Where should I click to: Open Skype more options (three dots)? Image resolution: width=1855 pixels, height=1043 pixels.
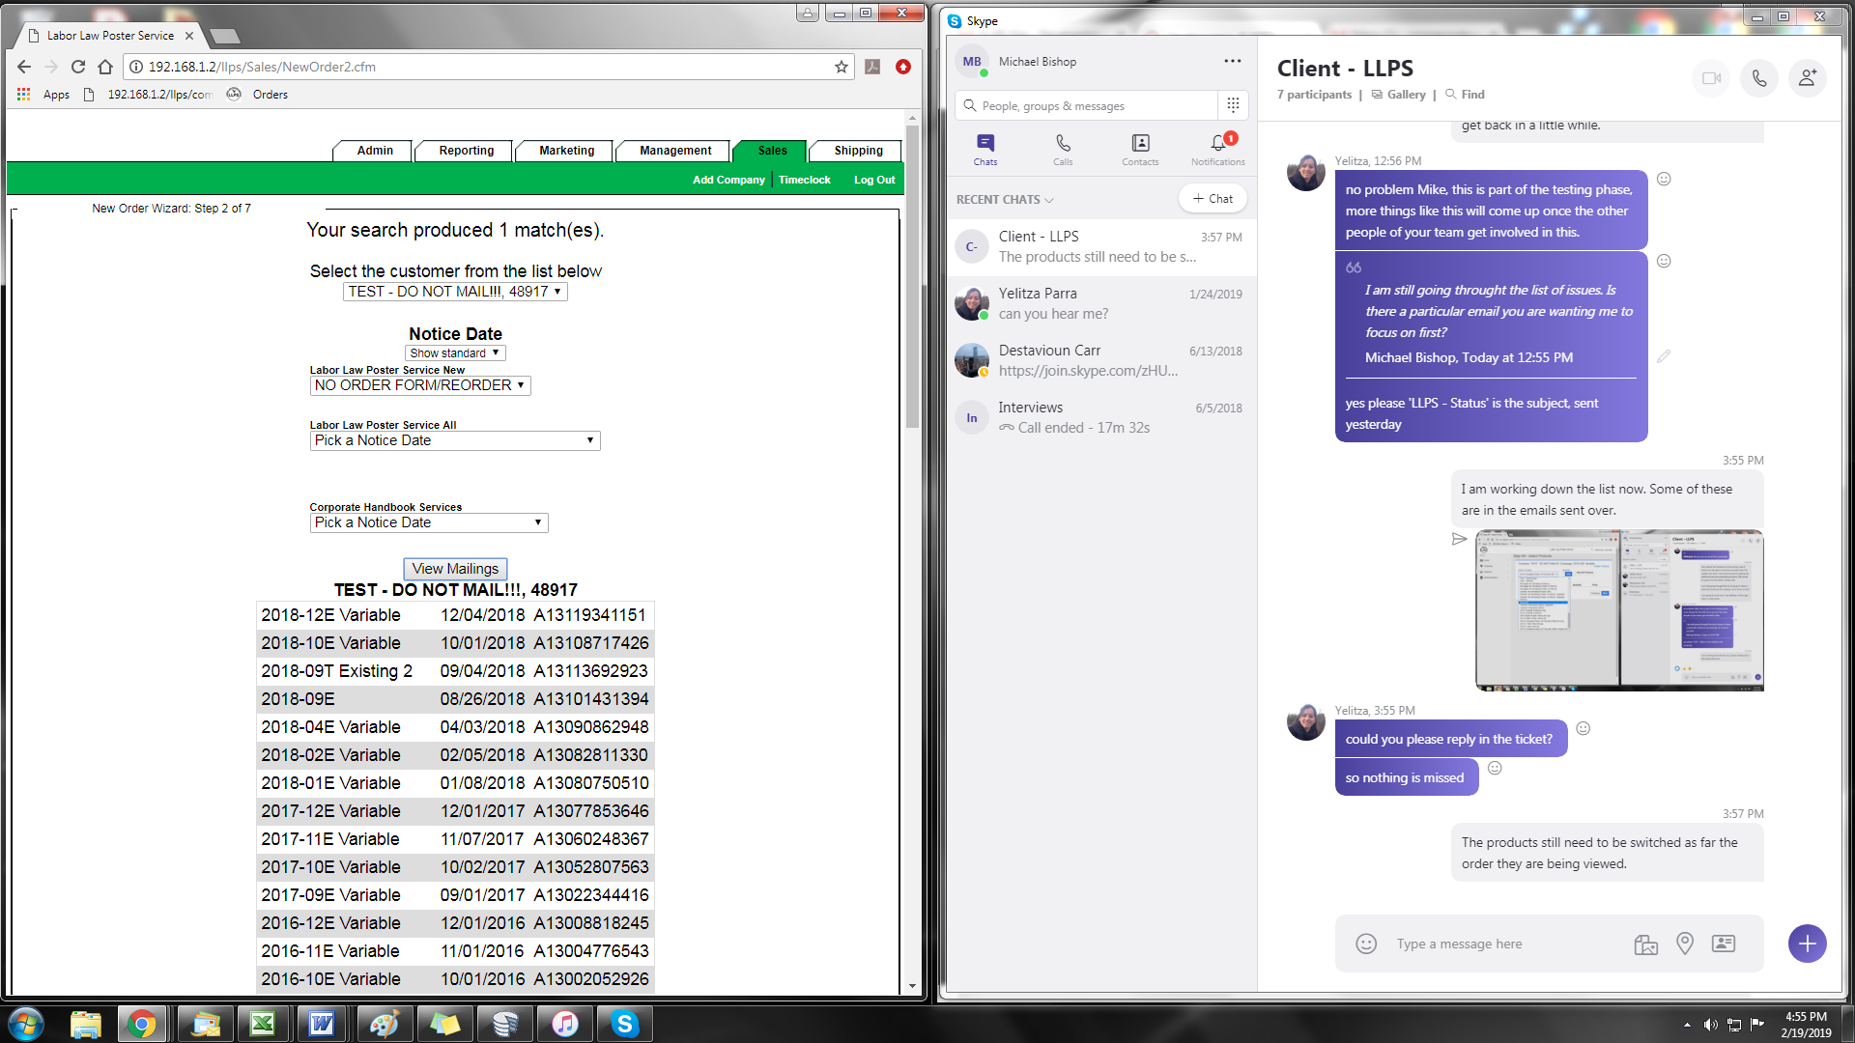(x=1232, y=61)
